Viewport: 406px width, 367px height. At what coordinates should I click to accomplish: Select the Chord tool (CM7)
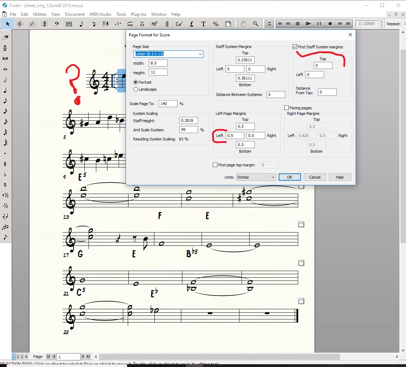(179, 24)
